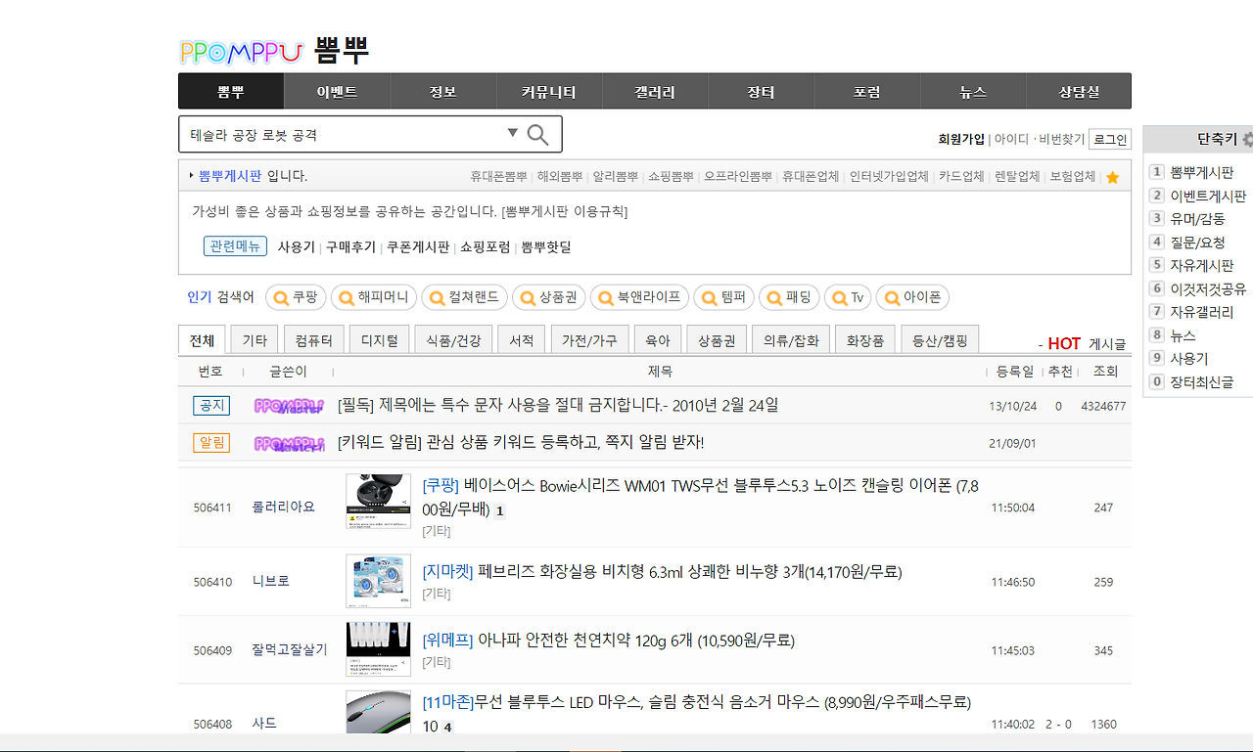Open the 아나파 천연치약 post title
The height and width of the screenshot is (752, 1253).
point(608,641)
